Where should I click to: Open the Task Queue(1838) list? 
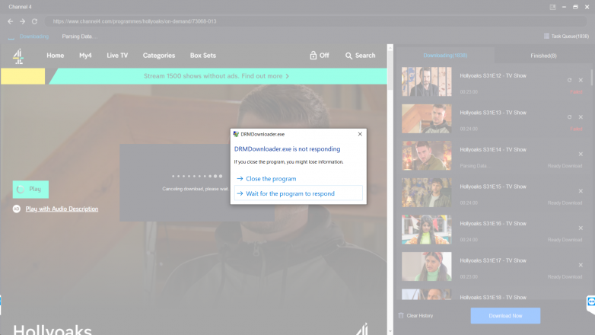click(566, 36)
